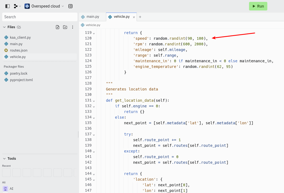Create a new file with the icon
The width and height of the screenshot is (284, 193).
[x=57, y=27]
